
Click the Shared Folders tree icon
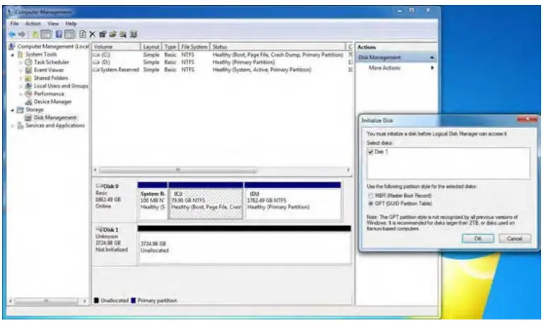click(x=29, y=78)
